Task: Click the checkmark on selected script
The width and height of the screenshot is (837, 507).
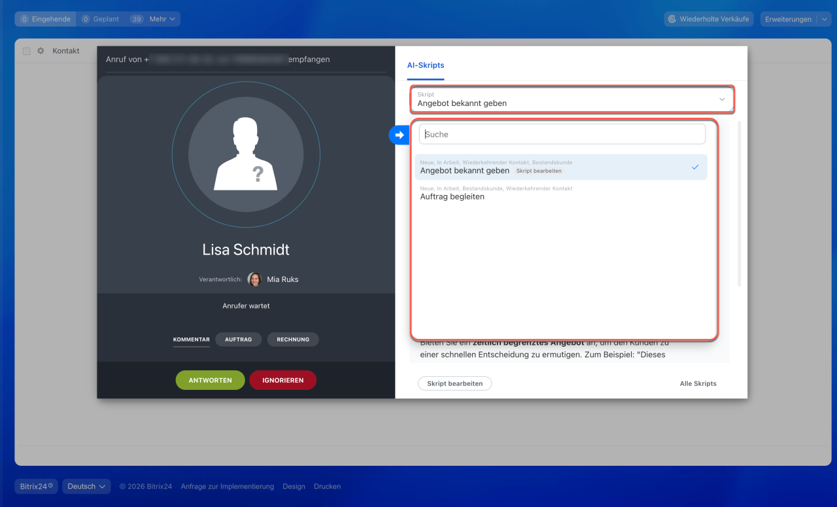Action: pyautogui.click(x=695, y=167)
